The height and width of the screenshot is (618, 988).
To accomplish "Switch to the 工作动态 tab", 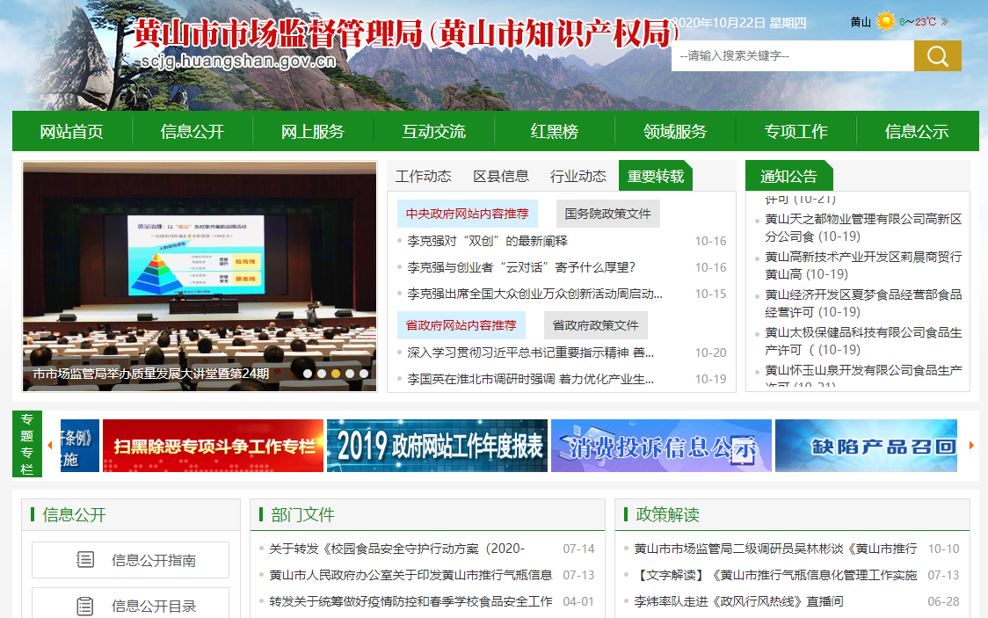I will click(x=424, y=176).
